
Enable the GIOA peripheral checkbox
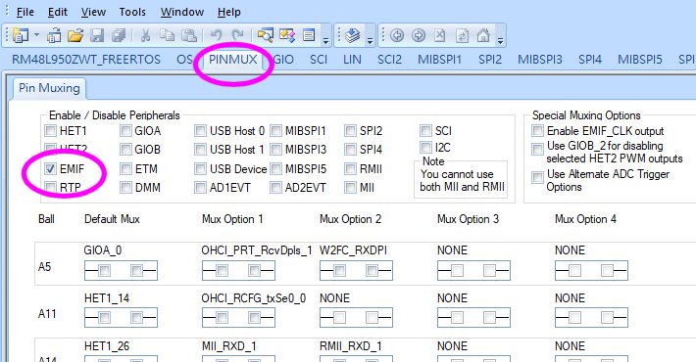[126, 131]
